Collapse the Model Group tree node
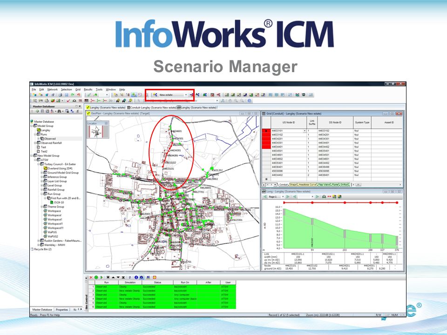Screen dimensions: 447x335 pos(32,126)
